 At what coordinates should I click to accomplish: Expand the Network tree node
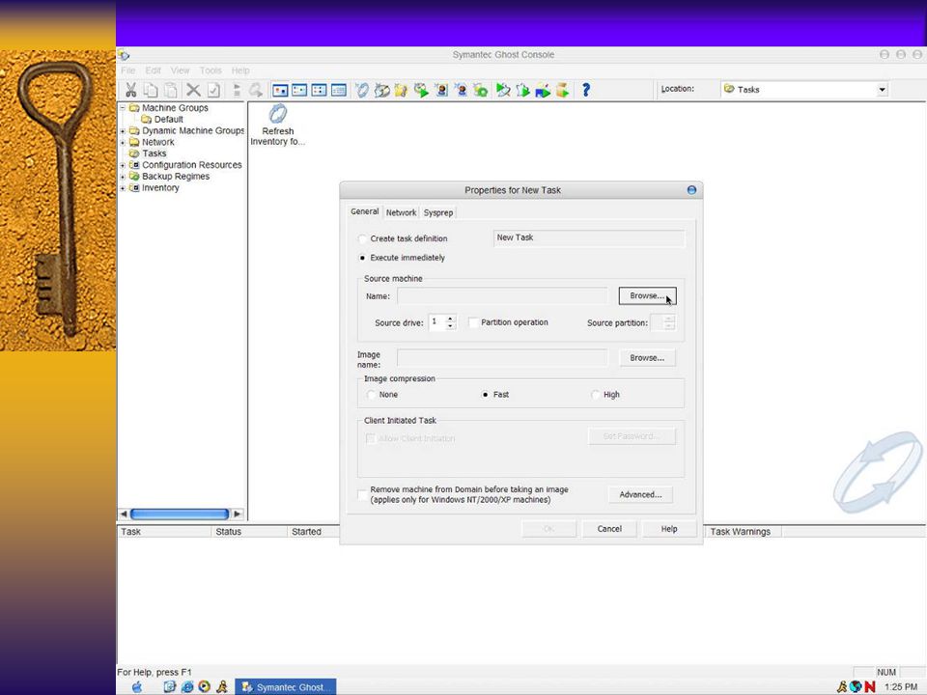tap(123, 142)
